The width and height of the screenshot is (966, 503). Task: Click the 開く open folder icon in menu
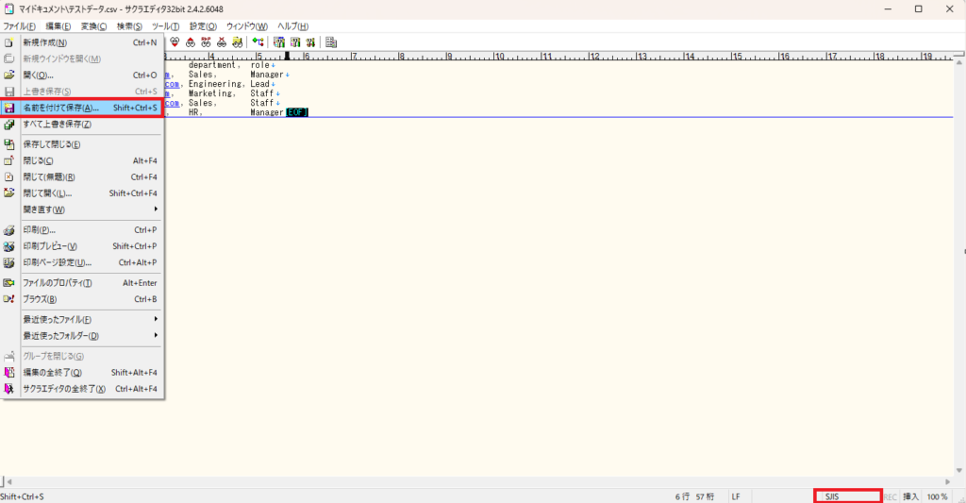click(9, 75)
